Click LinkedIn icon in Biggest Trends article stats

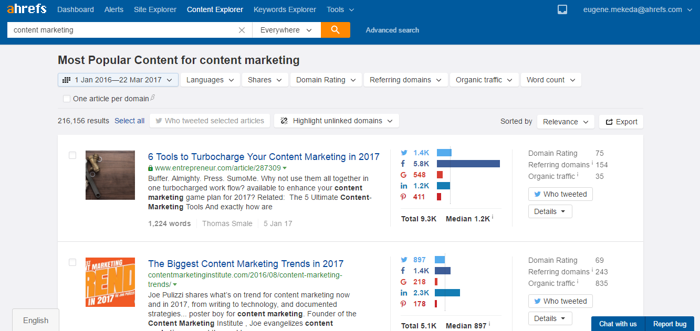pyautogui.click(x=404, y=293)
